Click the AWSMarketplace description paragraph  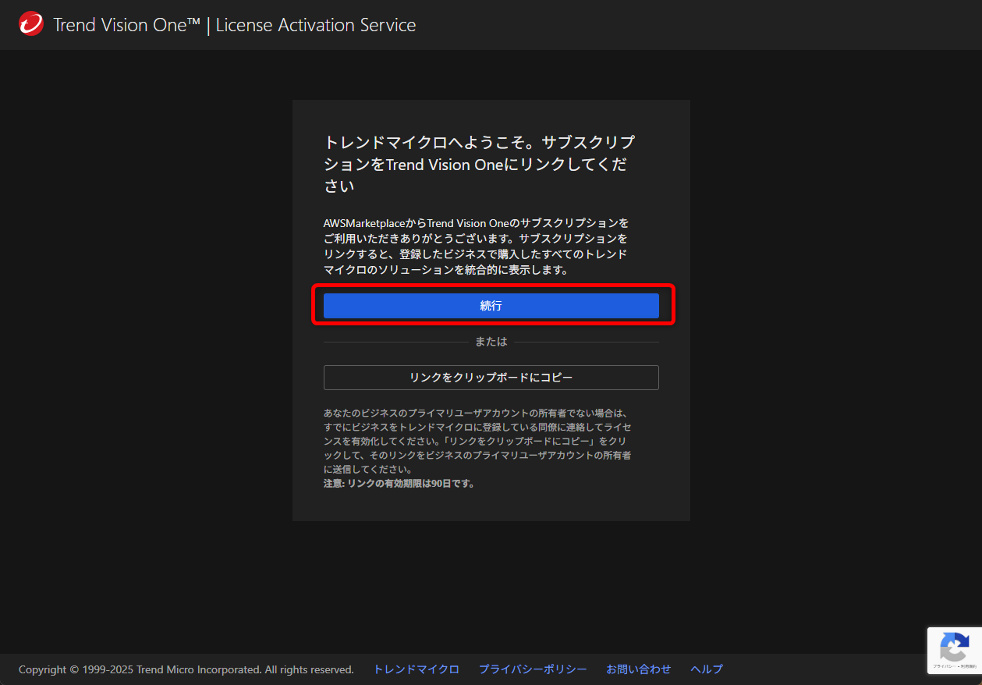pos(476,247)
